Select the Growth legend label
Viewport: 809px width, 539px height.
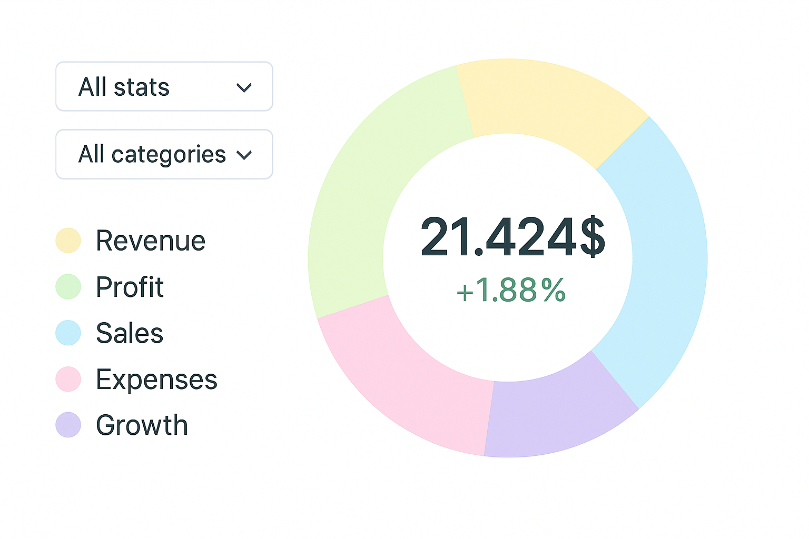pyautogui.click(x=142, y=425)
